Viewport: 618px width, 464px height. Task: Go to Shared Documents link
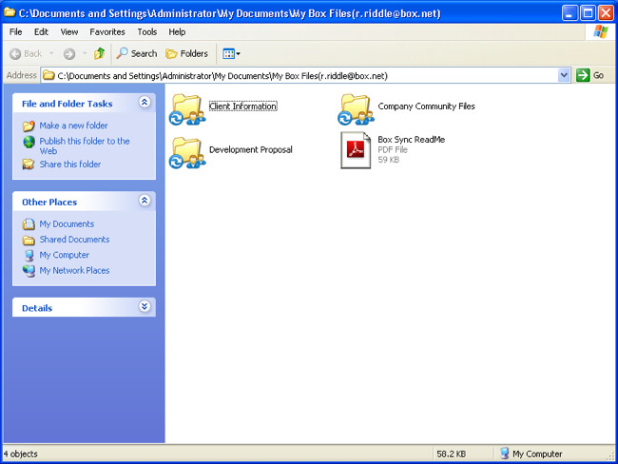(x=74, y=240)
